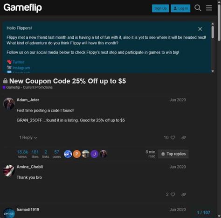This screenshot has height=218, width=221.
Task: Like Amine_Chebli's reply using heart icon
Action: (173, 195)
